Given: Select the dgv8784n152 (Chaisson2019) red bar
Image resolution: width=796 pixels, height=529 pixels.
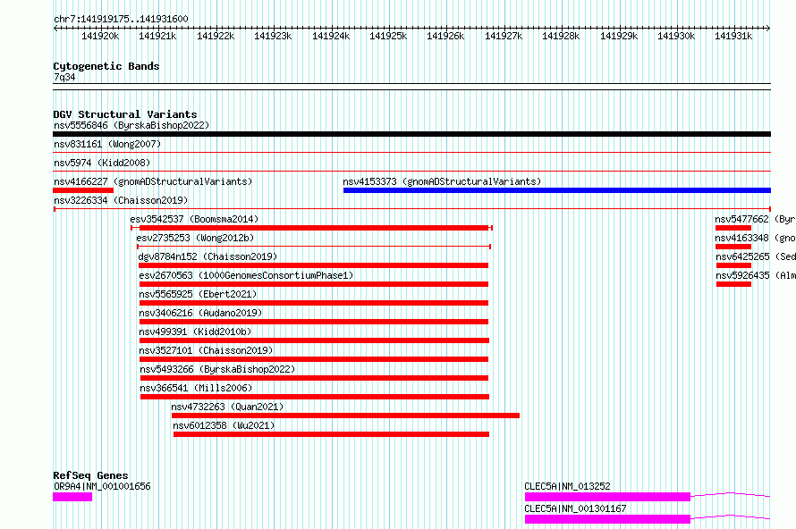Looking at the screenshot, I should pos(313,265).
